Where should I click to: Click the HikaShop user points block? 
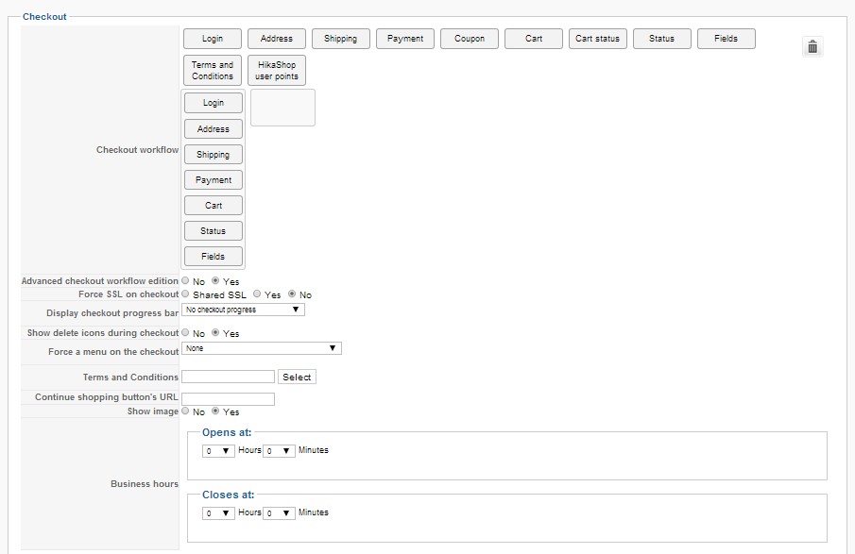(x=276, y=71)
